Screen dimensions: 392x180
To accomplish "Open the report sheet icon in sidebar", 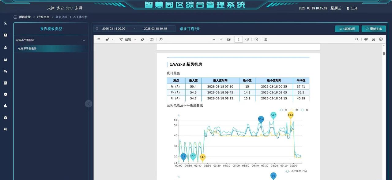I will [6, 83].
